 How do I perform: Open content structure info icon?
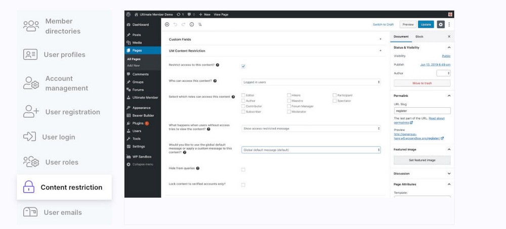(x=192, y=24)
